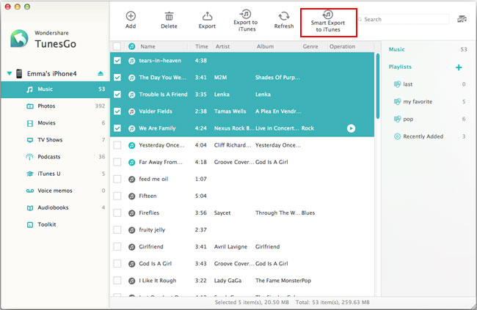Uncheck the We Are Family checkbox

[117, 128]
